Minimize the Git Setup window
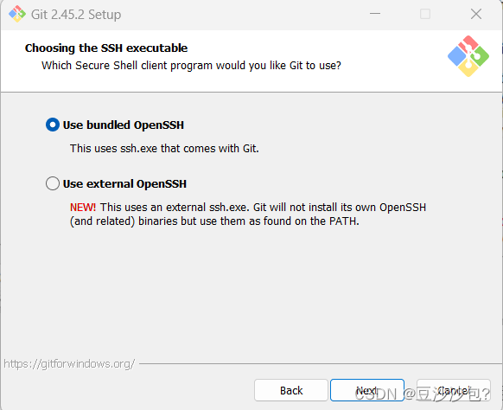 tap(375, 14)
